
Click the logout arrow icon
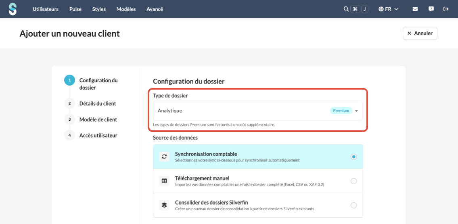[446, 9]
